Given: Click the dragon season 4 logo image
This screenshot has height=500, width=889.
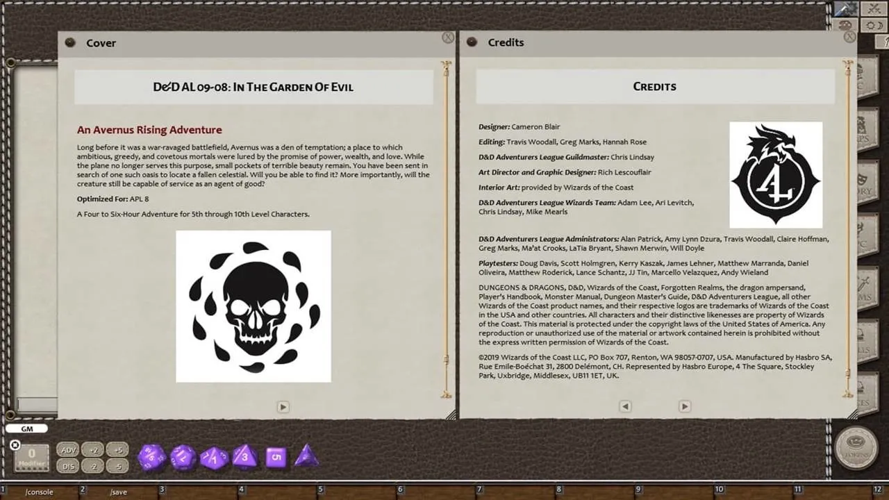Looking at the screenshot, I should (x=776, y=175).
